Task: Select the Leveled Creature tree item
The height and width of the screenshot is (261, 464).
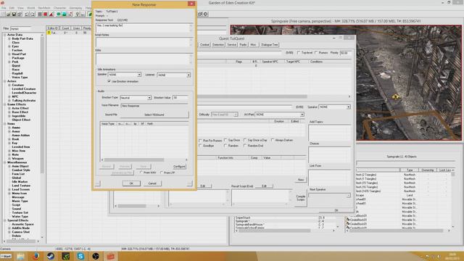Action: coord(24,88)
